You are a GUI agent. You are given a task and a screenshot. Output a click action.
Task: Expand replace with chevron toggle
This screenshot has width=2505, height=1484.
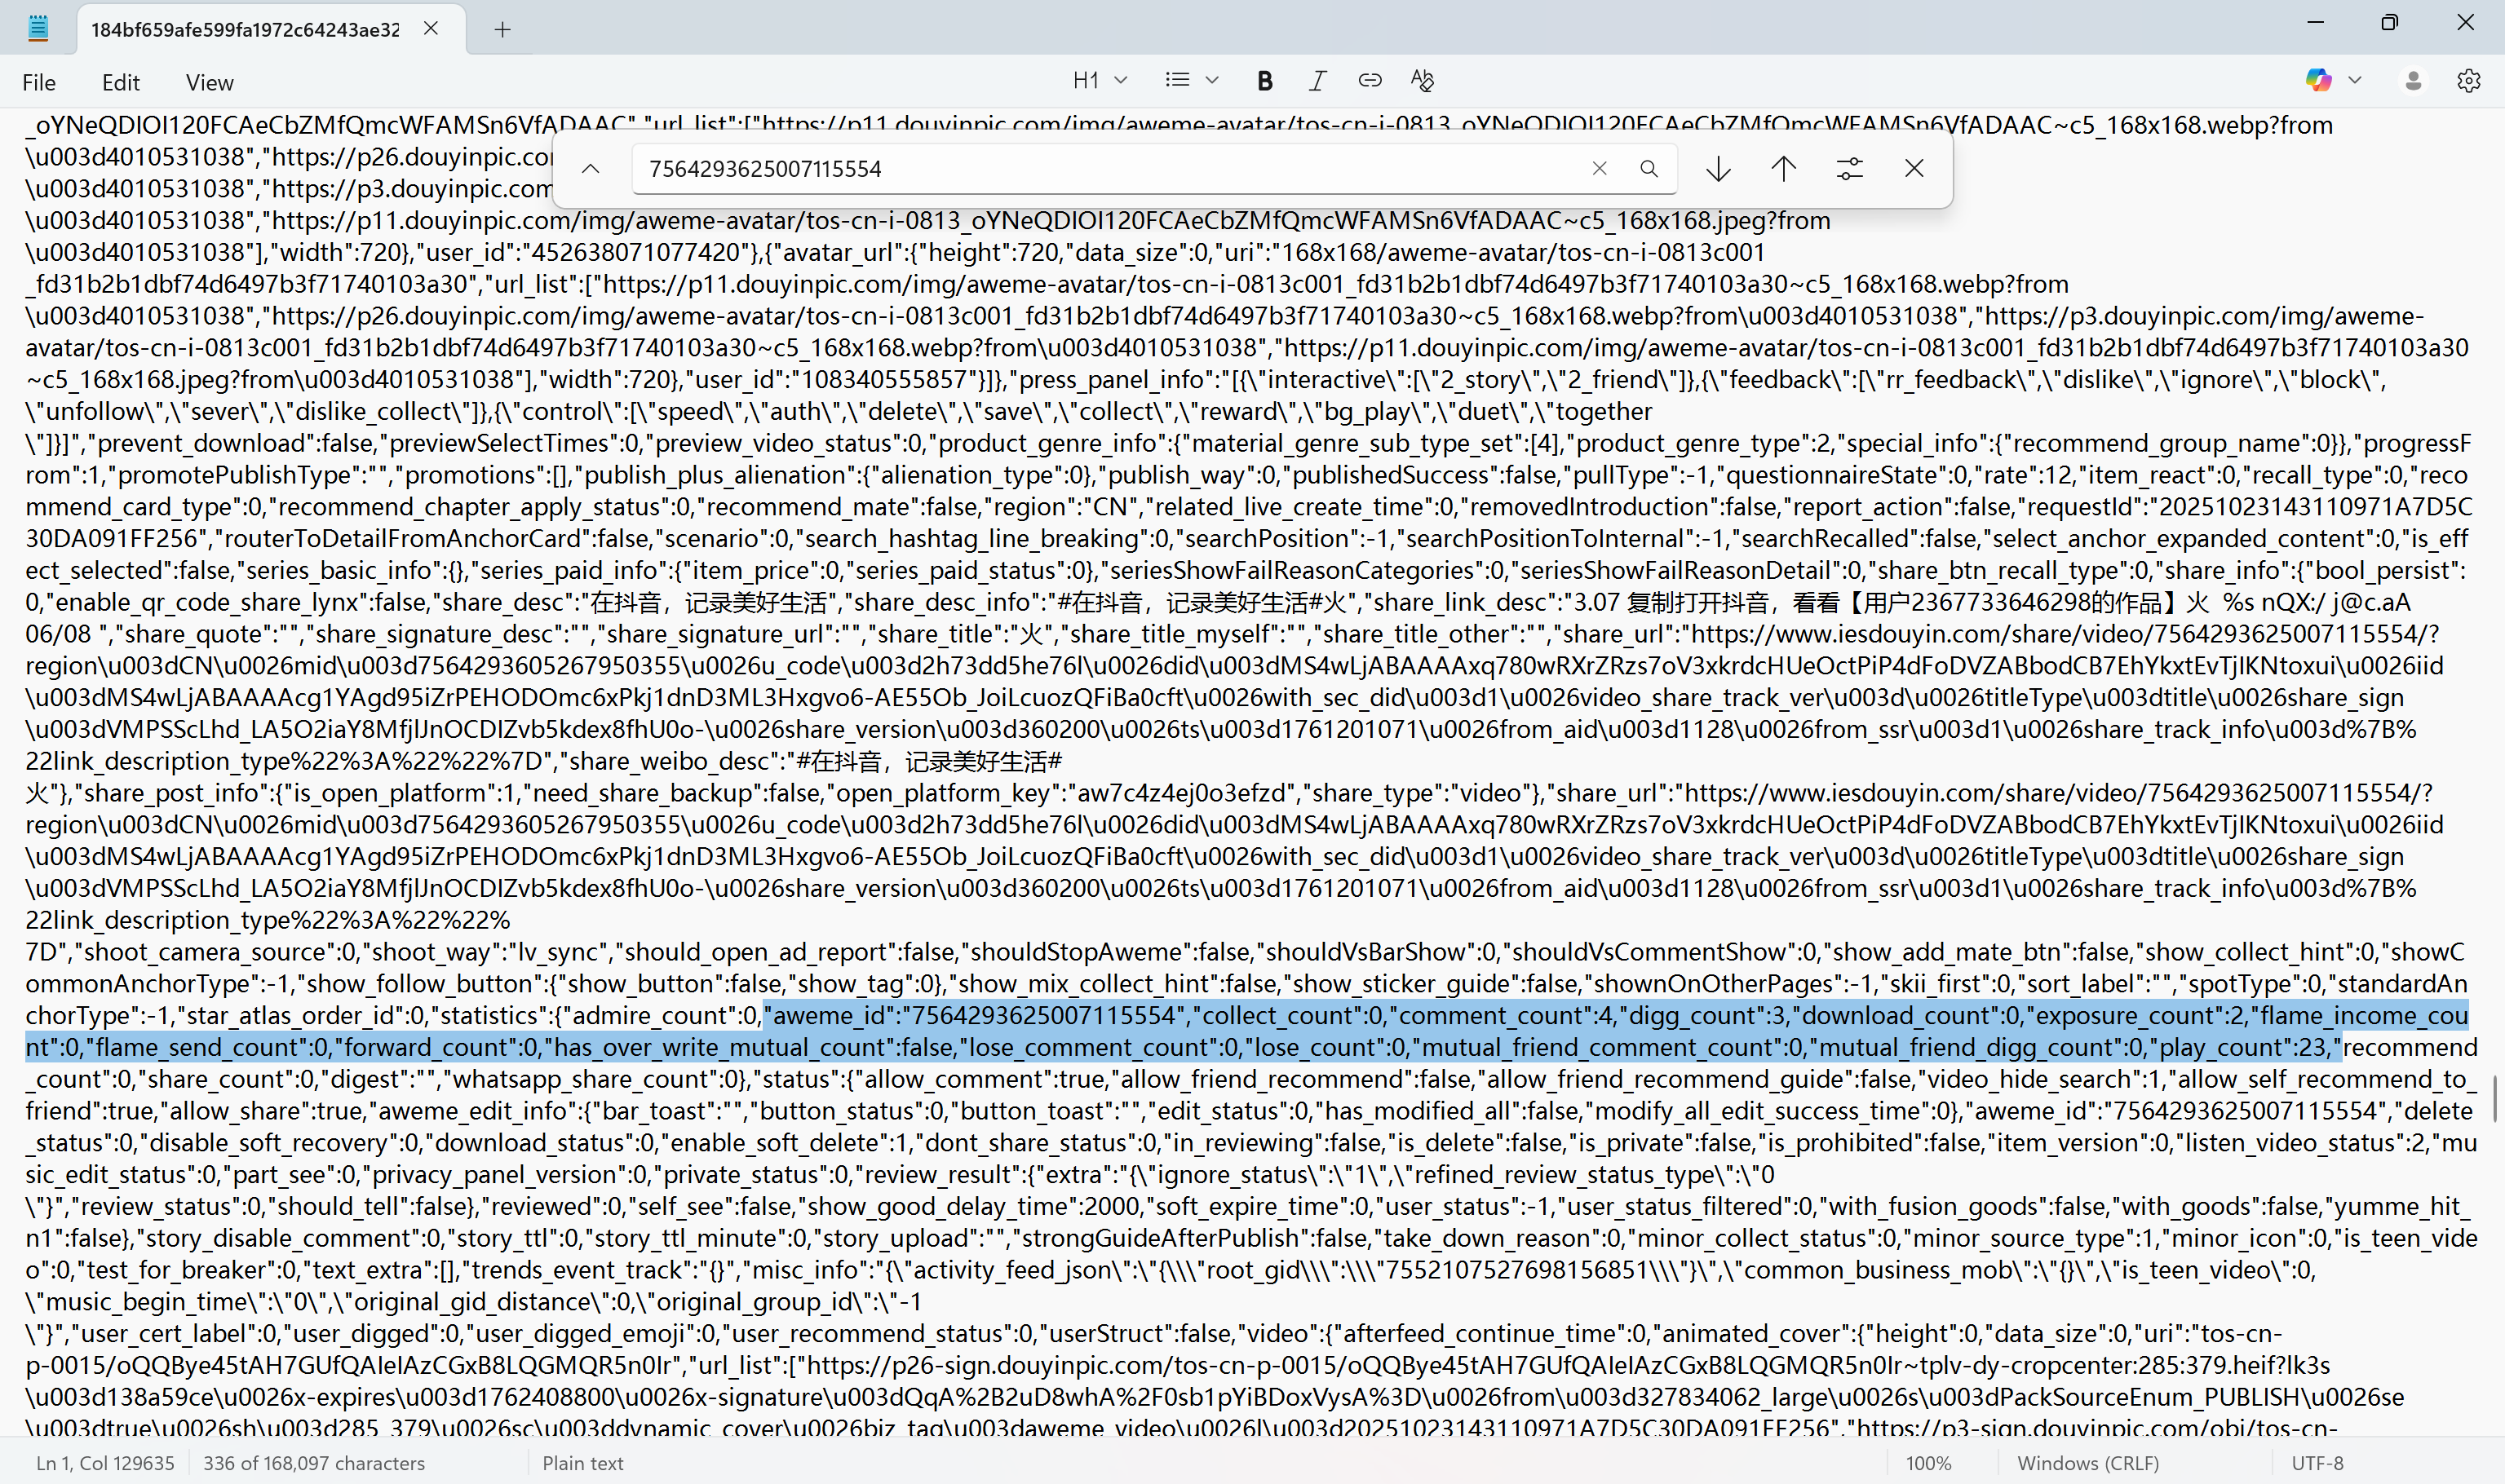[591, 168]
